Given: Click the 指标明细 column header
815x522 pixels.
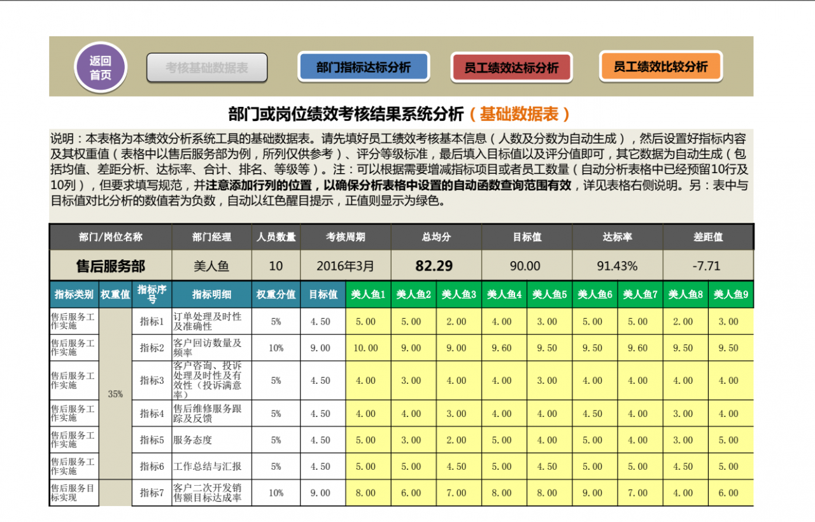Looking at the screenshot, I should point(211,295).
